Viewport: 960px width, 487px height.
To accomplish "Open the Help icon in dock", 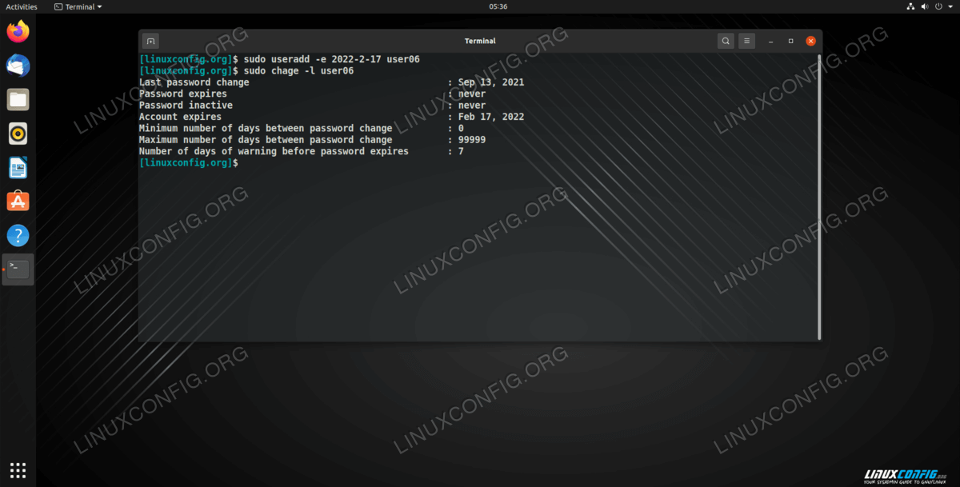I will (x=18, y=235).
